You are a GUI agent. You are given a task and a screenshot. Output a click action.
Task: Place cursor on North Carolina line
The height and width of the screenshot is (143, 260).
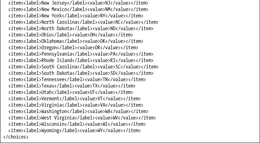click(x=84, y=22)
